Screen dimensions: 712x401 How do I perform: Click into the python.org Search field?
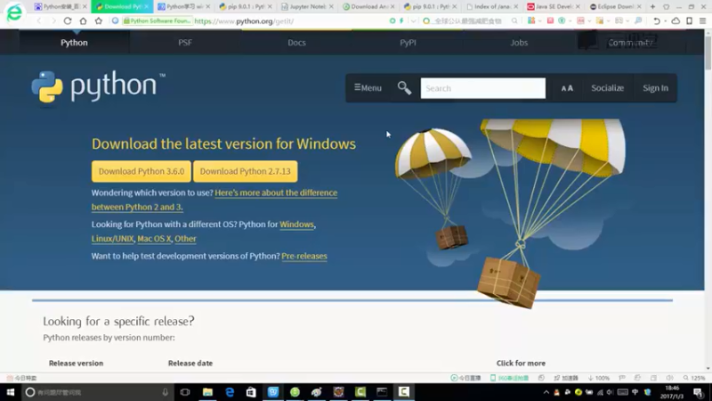click(x=482, y=88)
